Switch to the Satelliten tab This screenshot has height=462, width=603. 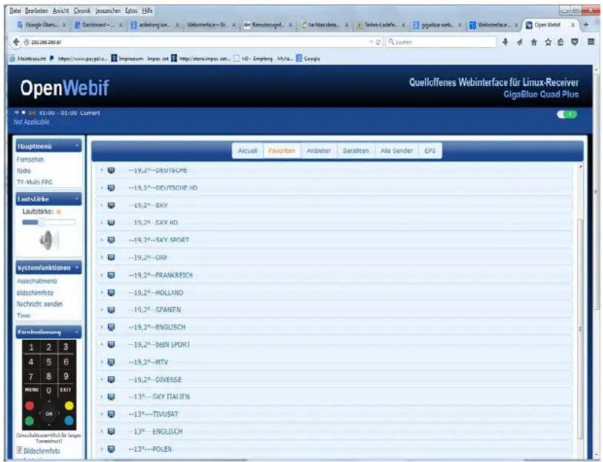(356, 151)
